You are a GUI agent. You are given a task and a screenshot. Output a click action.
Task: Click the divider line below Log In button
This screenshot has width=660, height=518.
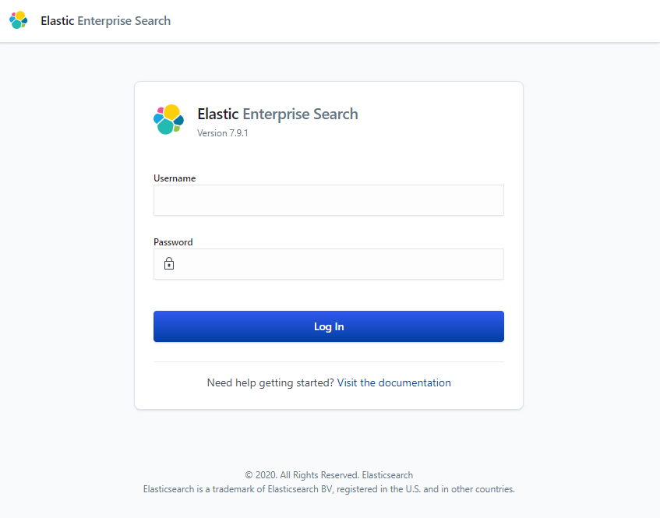(329, 362)
